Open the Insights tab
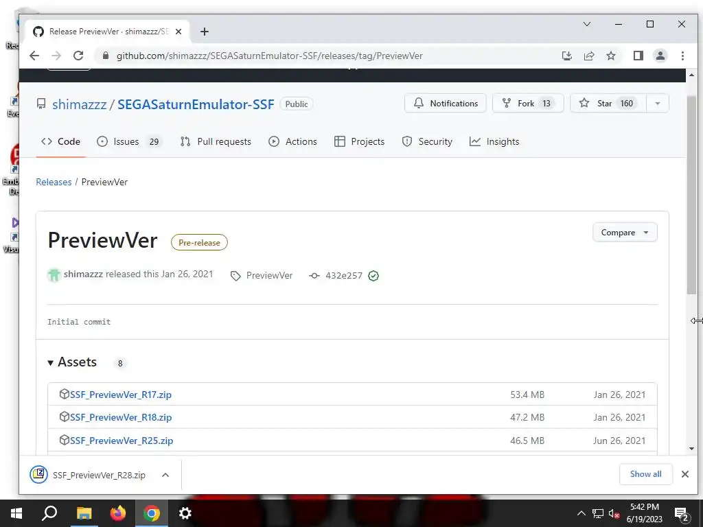703x527 pixels. 494,141
